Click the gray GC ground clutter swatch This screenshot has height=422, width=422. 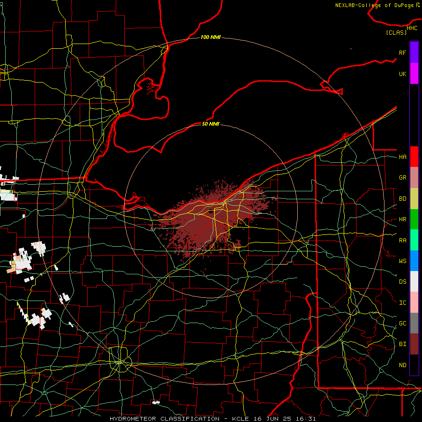414,323
